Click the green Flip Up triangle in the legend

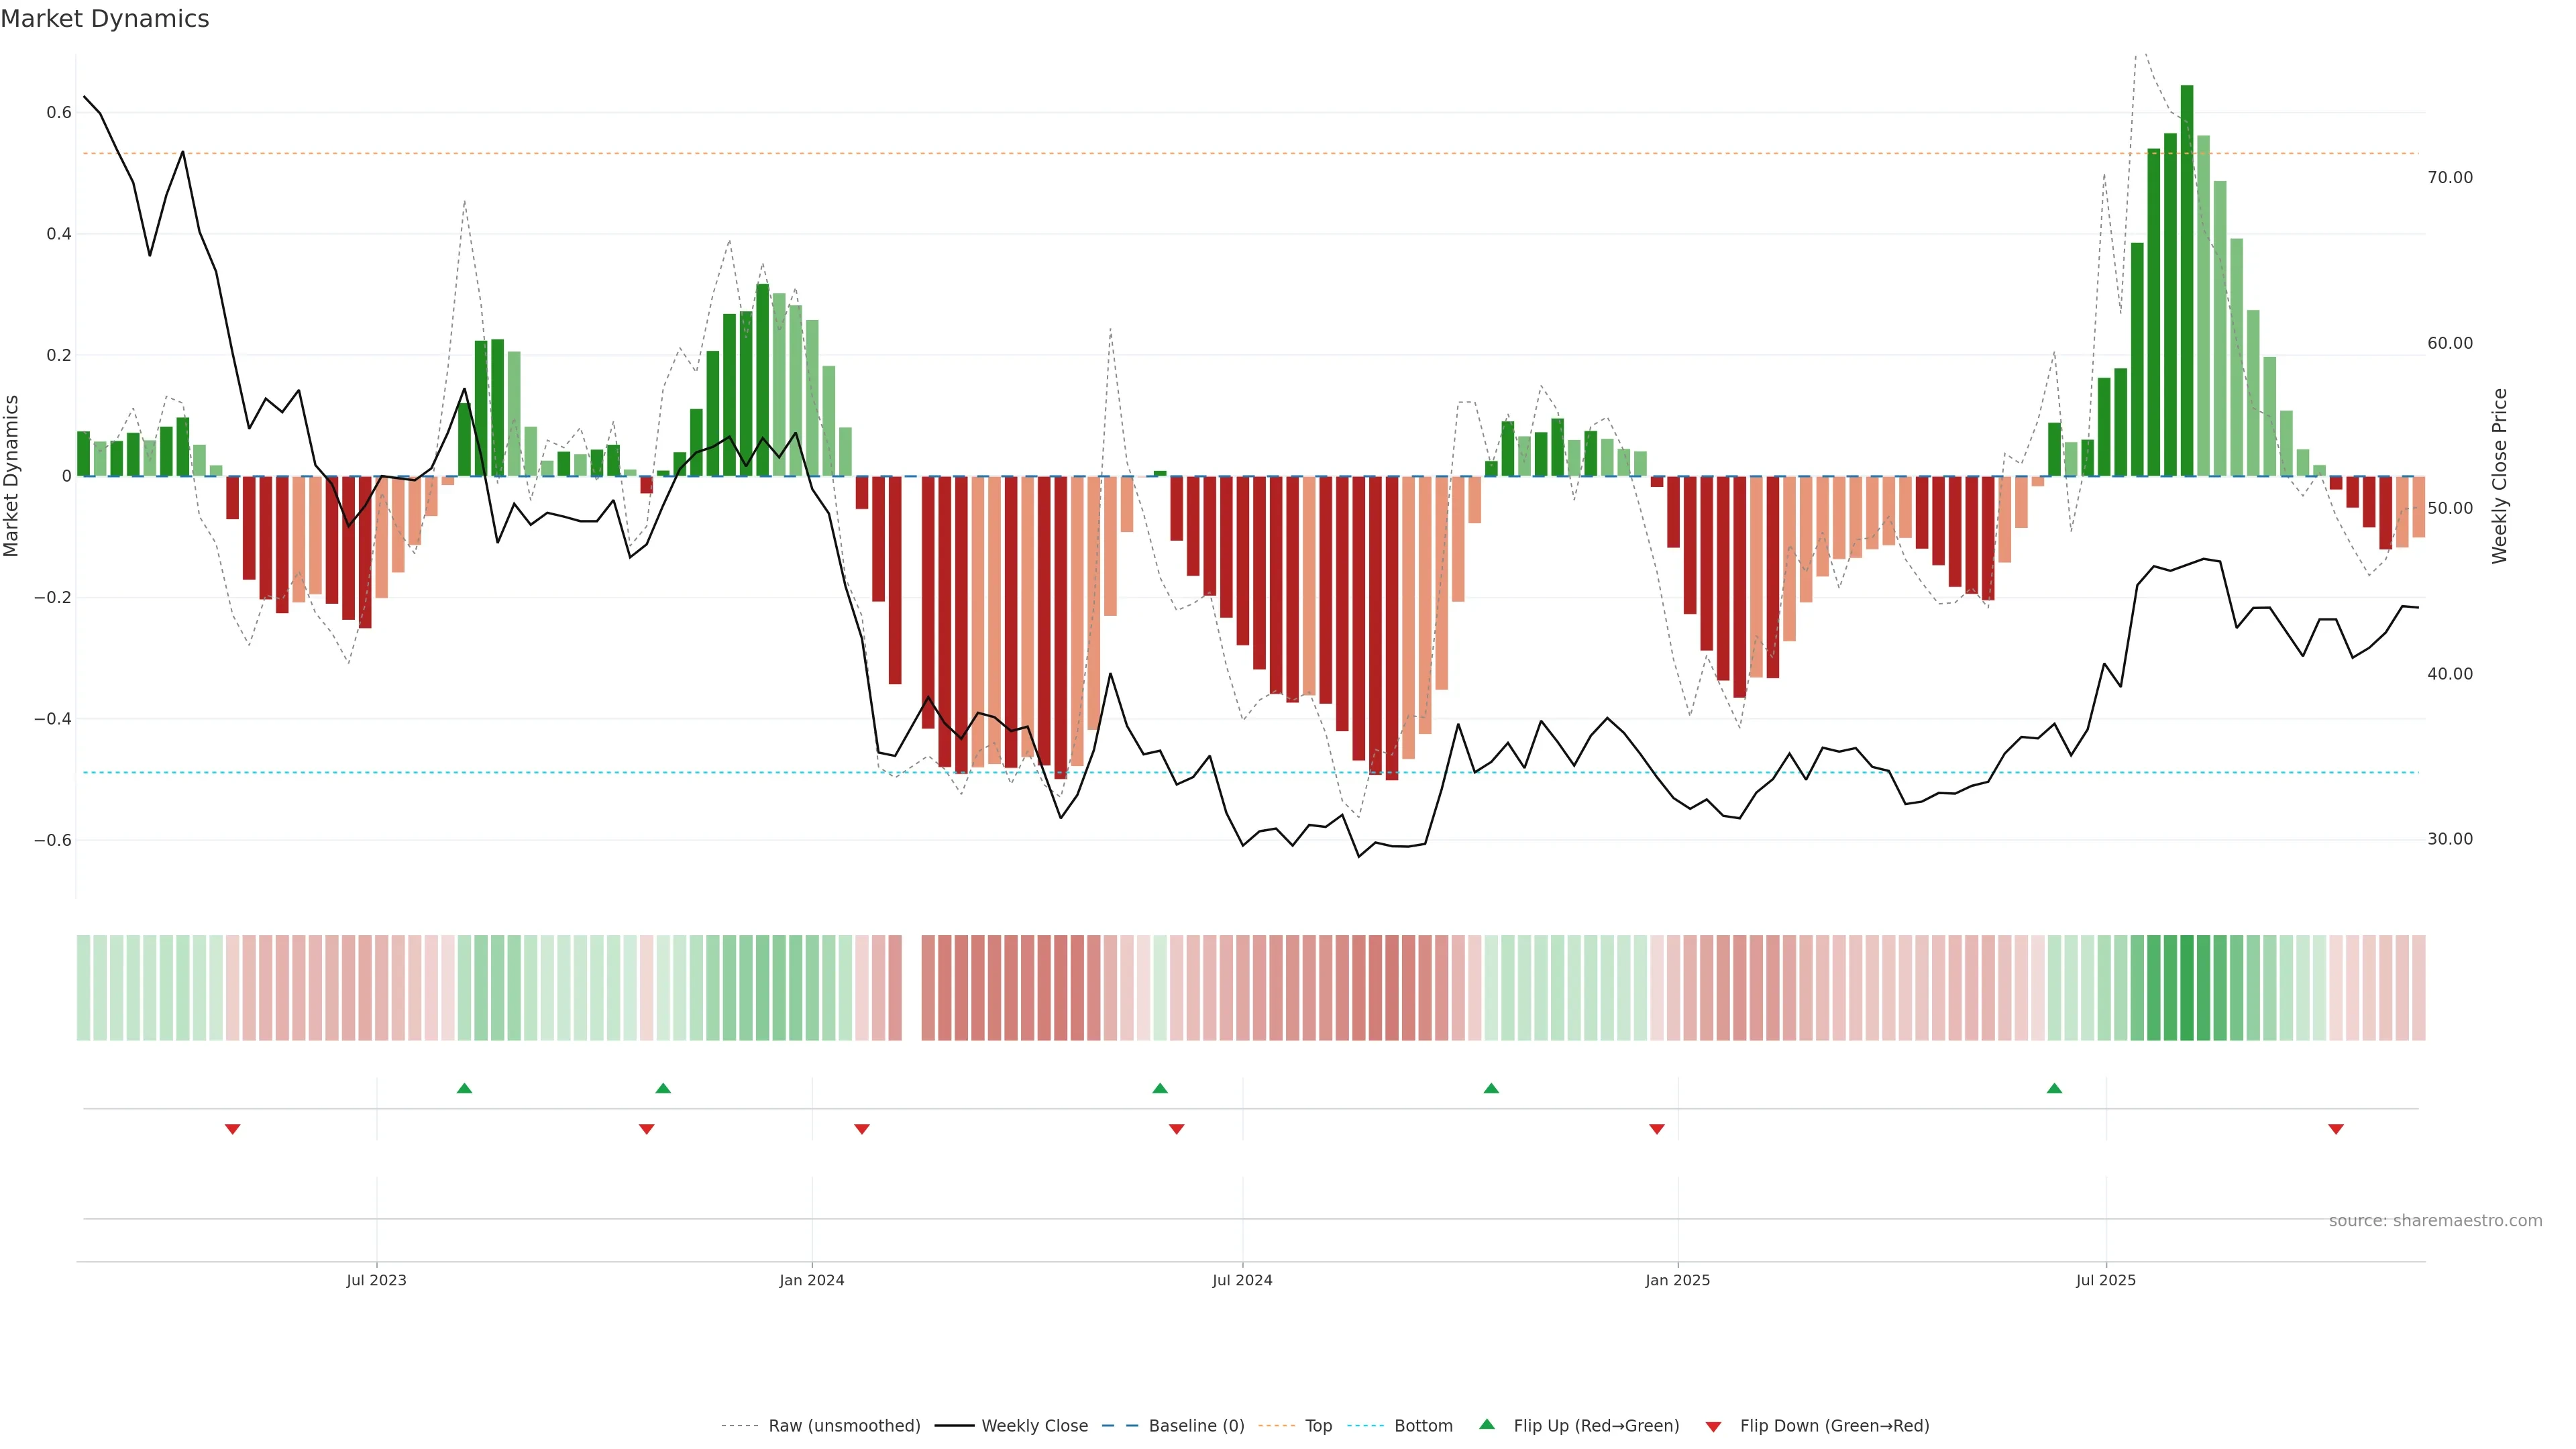tap(1486, 1424)
